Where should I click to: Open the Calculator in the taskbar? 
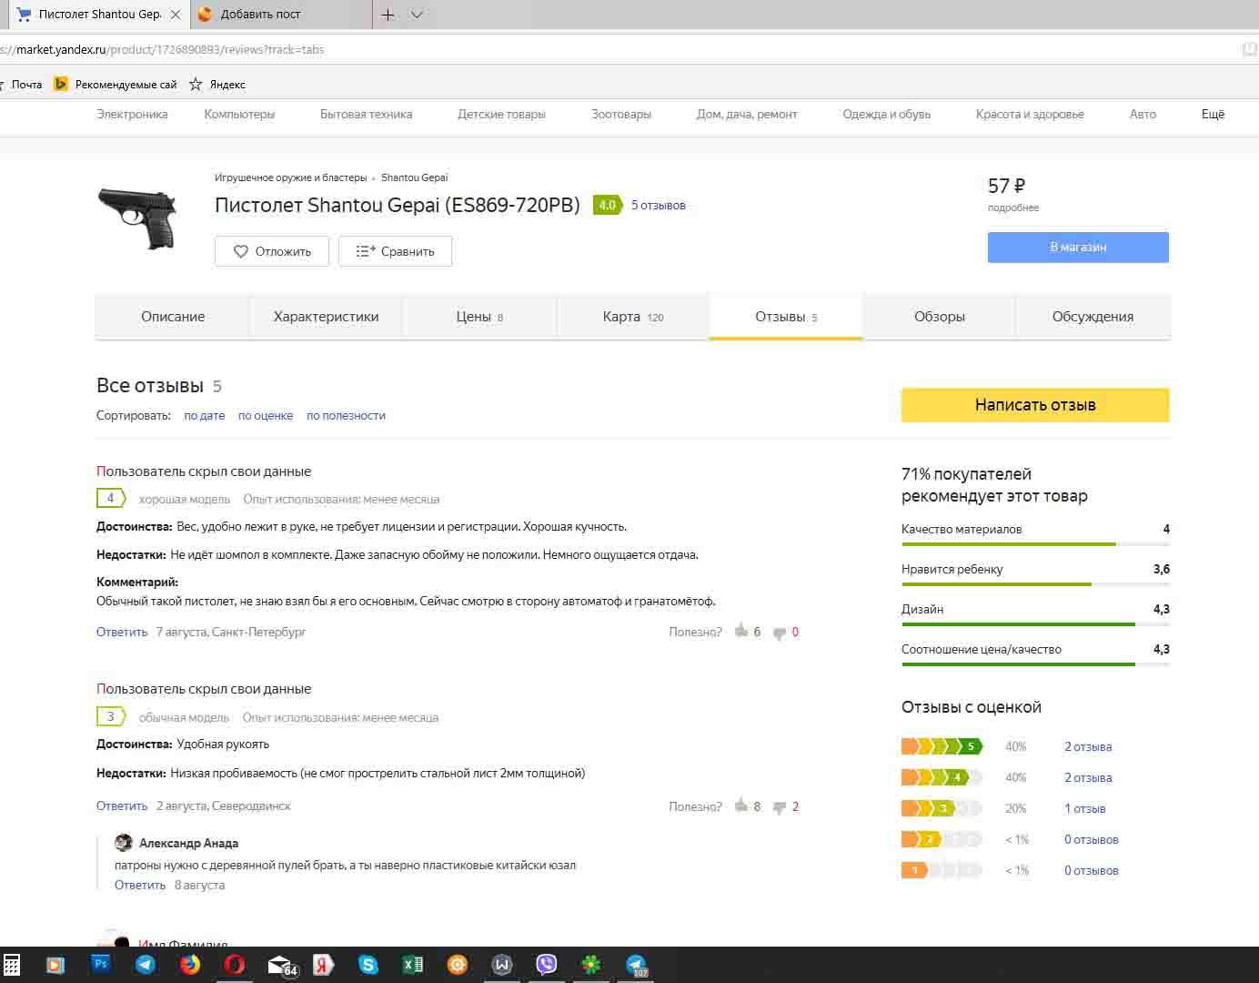12,965
